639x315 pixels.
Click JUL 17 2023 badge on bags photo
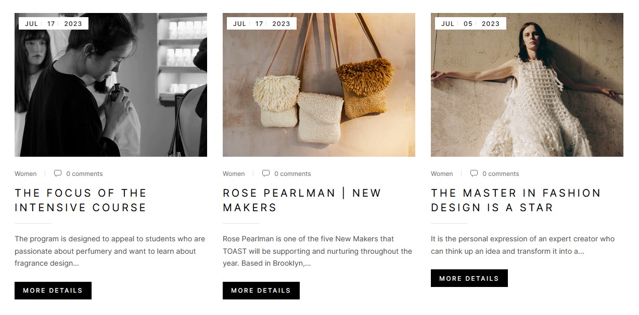(262, 23)
